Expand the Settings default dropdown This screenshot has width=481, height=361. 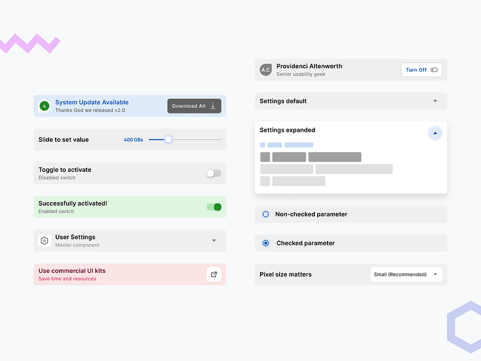(435, 101)
